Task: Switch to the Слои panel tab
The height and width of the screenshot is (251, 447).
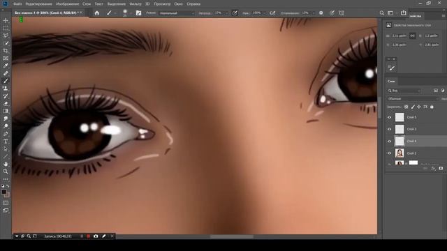Action: 391,81
